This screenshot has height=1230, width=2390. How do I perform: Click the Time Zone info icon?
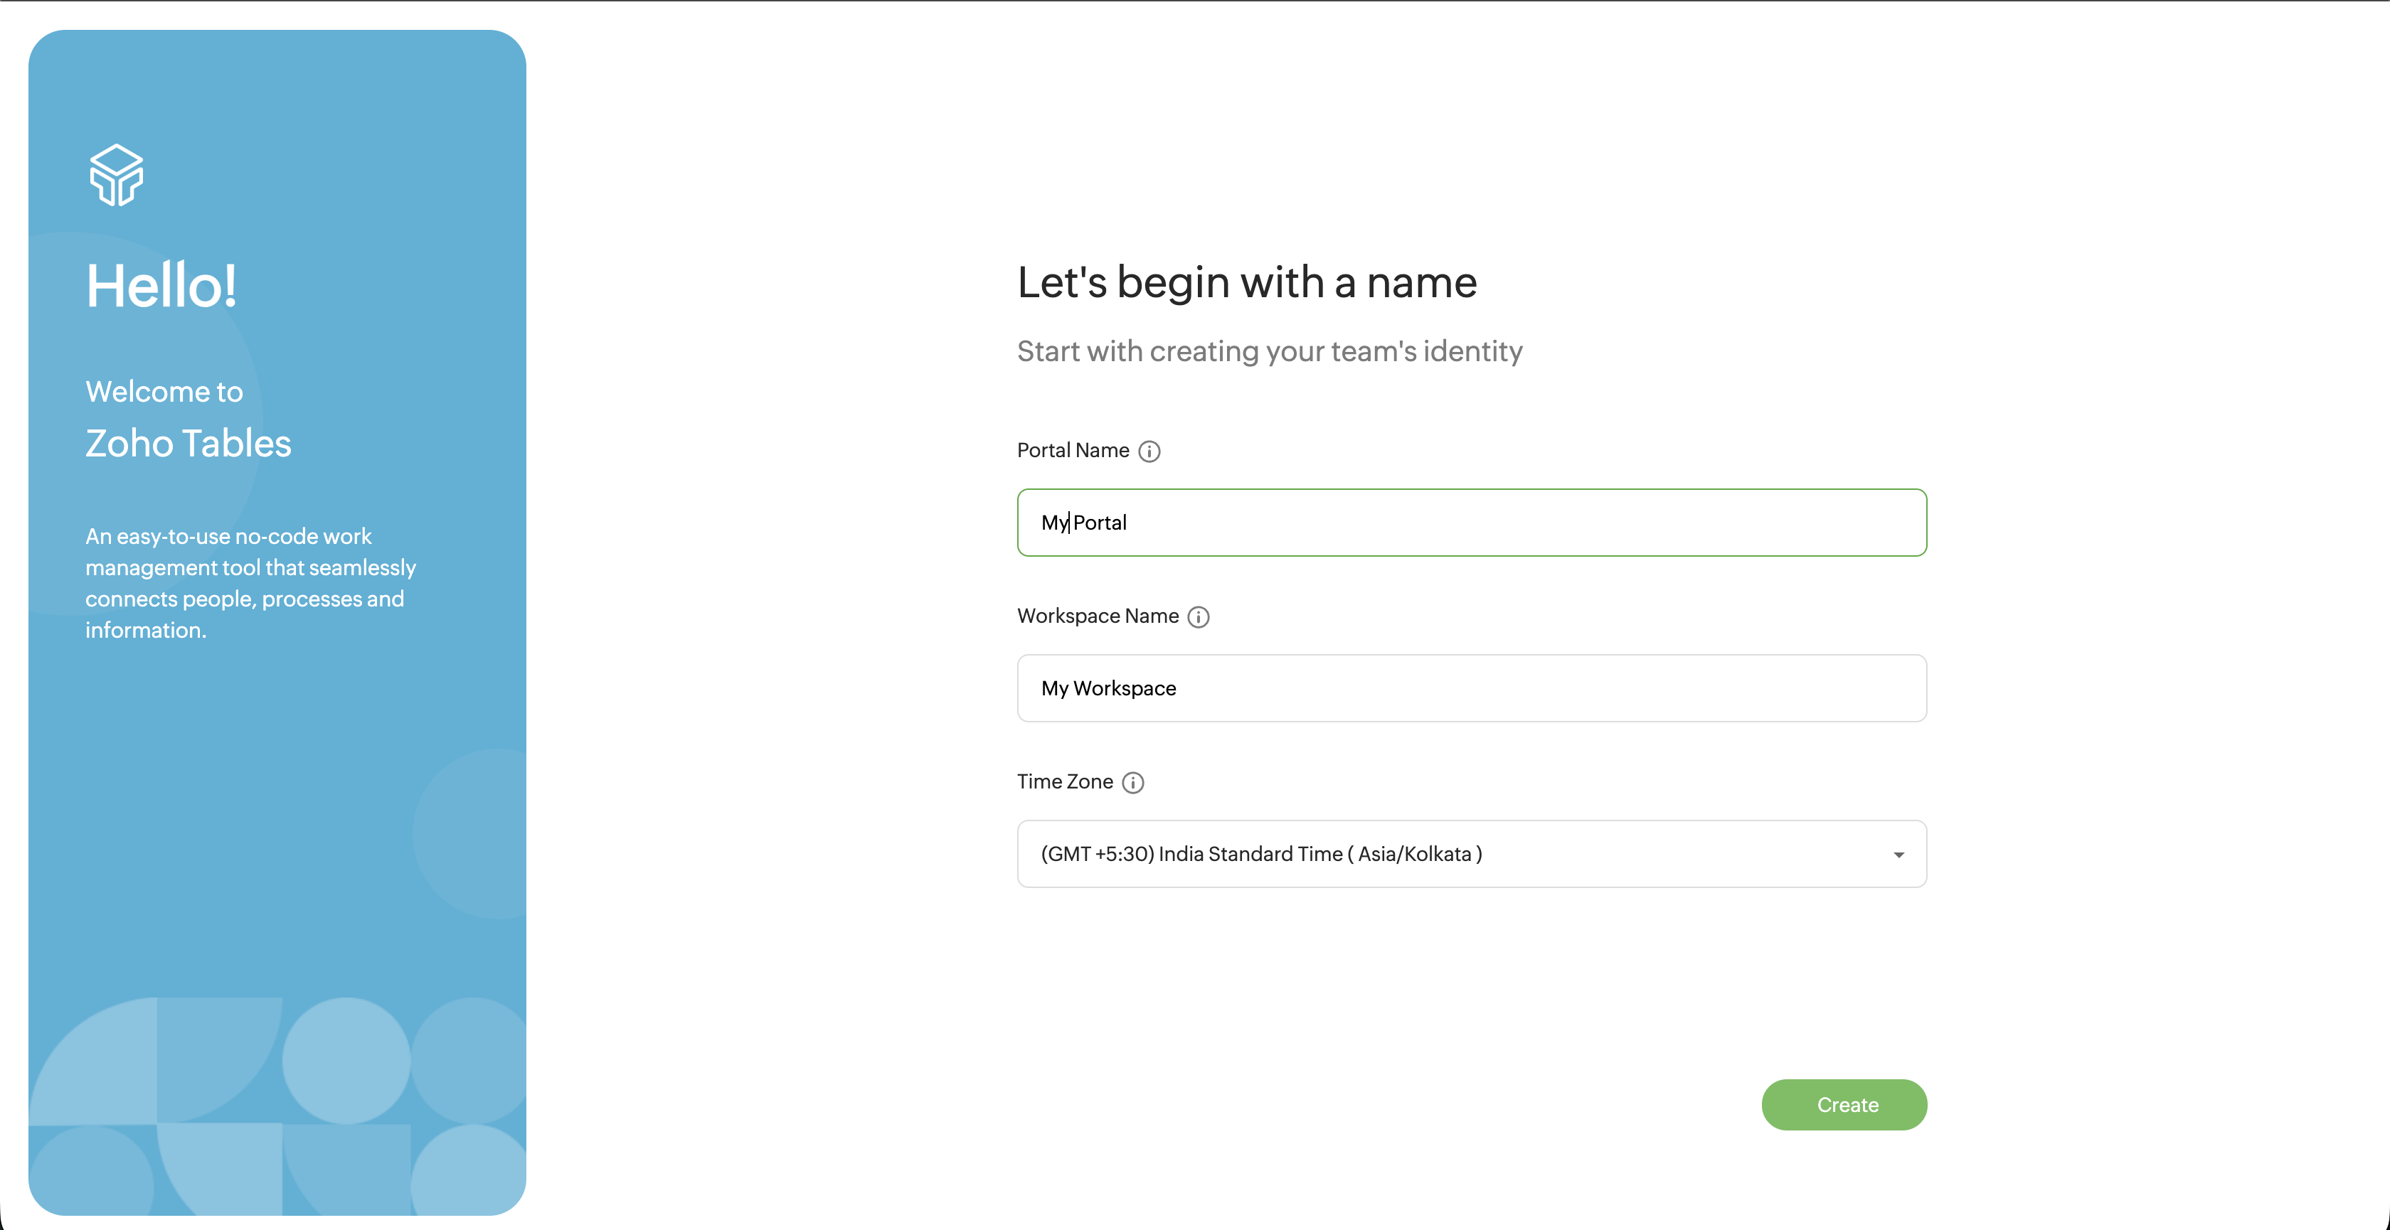coord(1133,782)
